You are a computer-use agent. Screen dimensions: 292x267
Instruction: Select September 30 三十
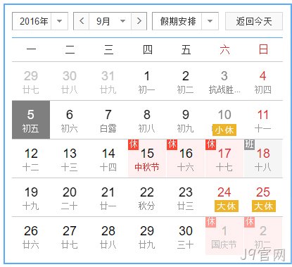tap(186, 236)
